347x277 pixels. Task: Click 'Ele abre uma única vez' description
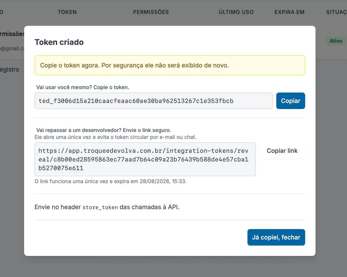(115, 137)
